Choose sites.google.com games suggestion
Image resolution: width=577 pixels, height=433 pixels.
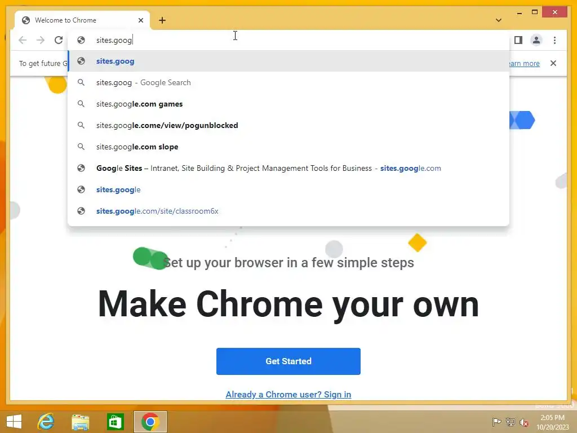point(288,104)
